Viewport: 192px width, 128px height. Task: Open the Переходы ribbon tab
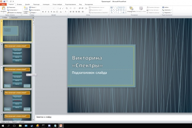[x=36, y=4]
